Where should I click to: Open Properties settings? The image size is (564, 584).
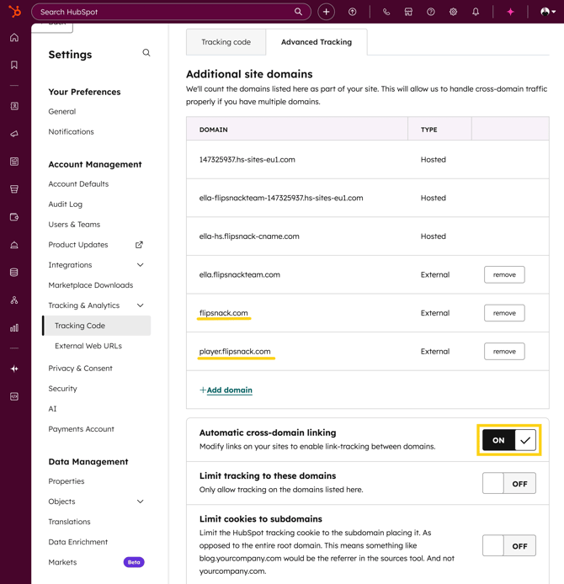[67, 481]
